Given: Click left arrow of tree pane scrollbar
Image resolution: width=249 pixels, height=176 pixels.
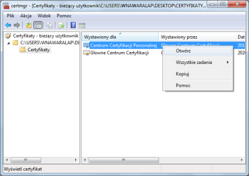Looking at the screenshot, I should pyautogui.click(x=7, y=160).
